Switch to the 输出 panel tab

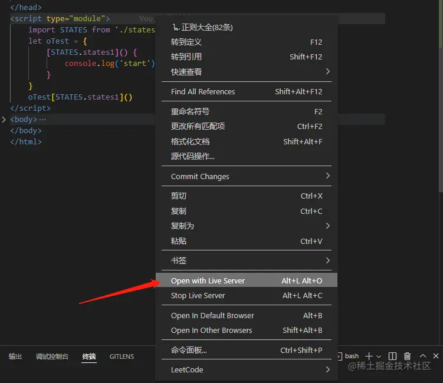(15, 356)
